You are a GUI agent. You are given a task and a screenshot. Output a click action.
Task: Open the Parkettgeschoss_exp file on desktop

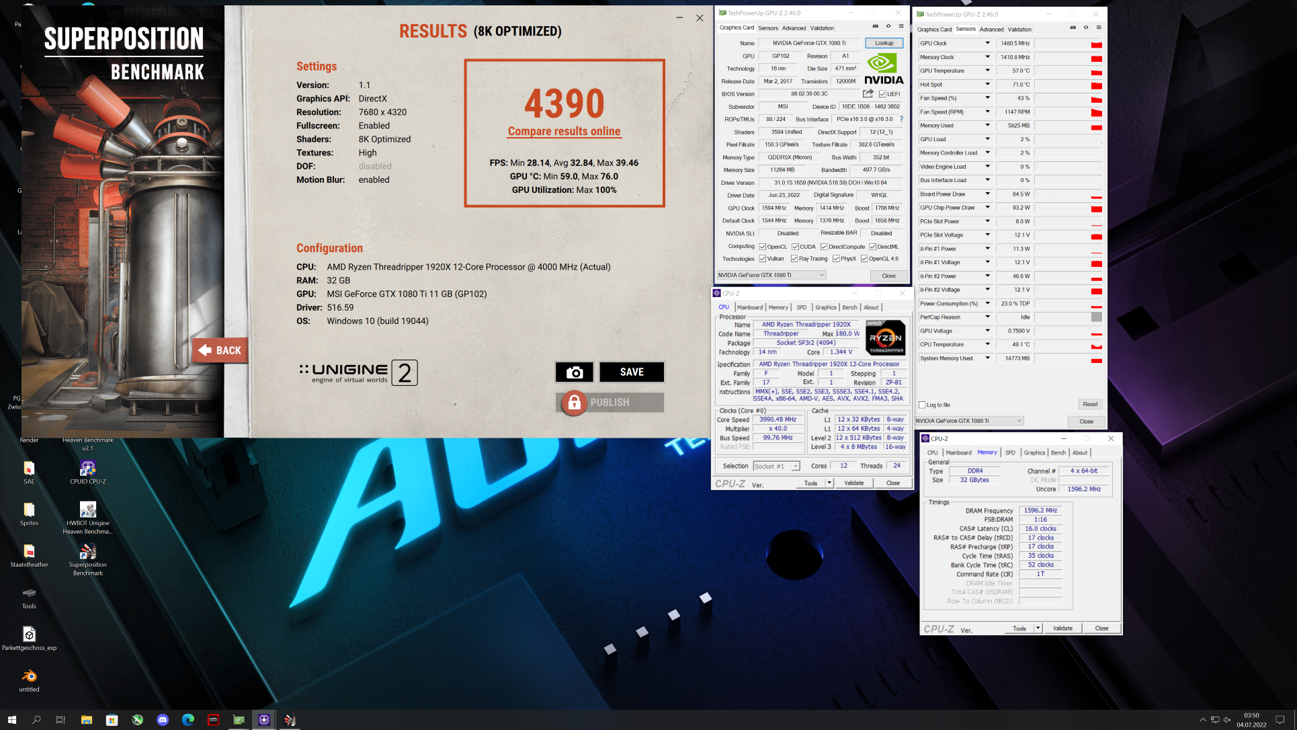click(x=29, y=639)
